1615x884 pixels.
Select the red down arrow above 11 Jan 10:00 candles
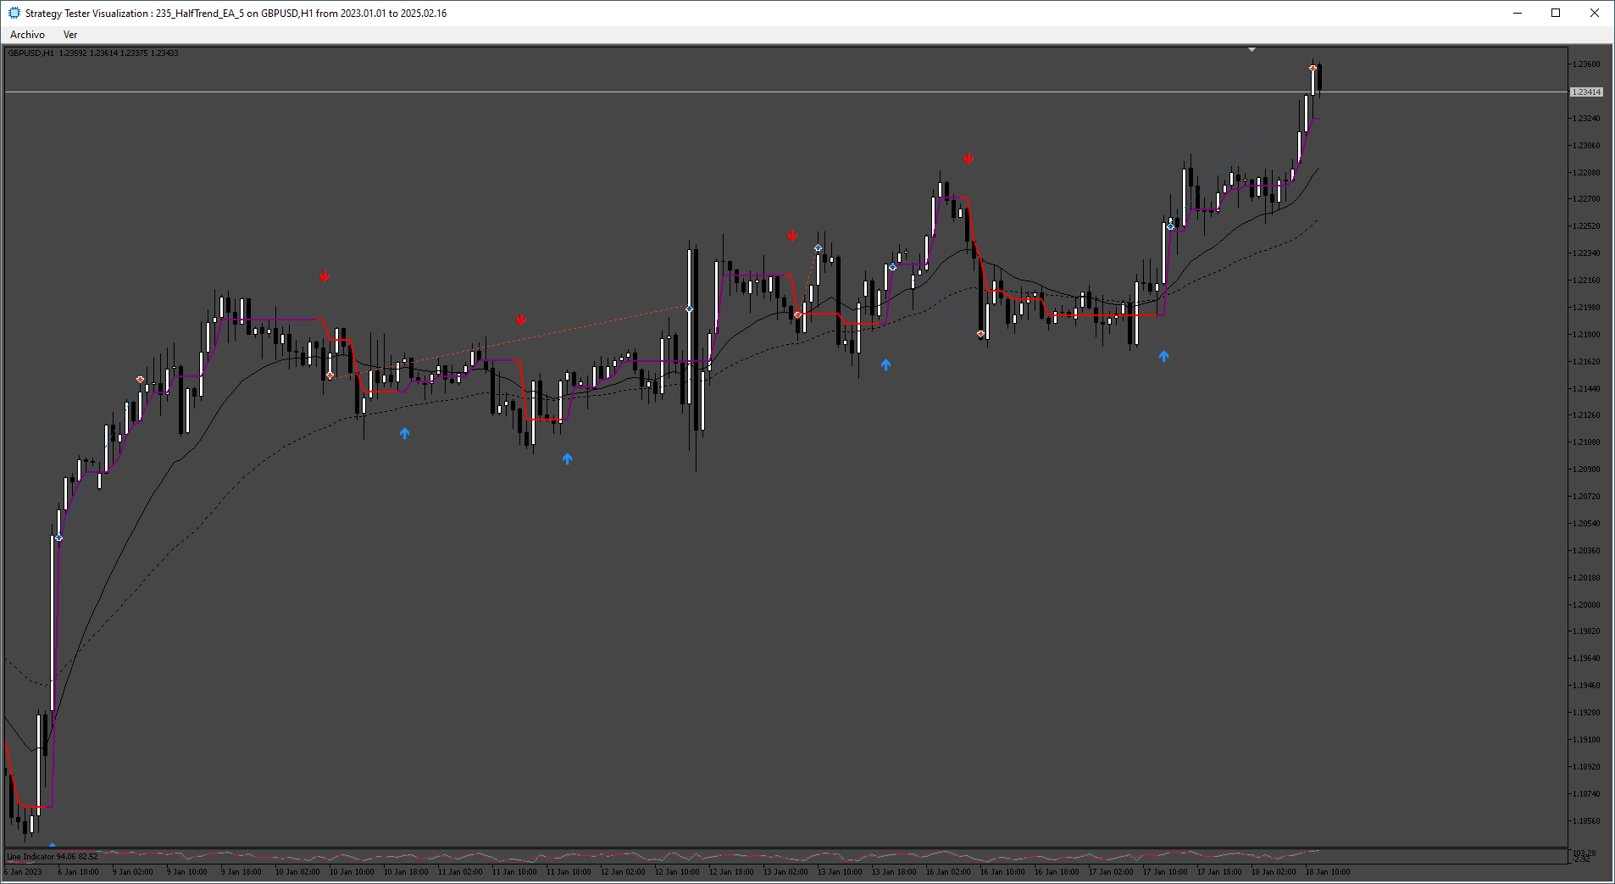pos(521,320)
